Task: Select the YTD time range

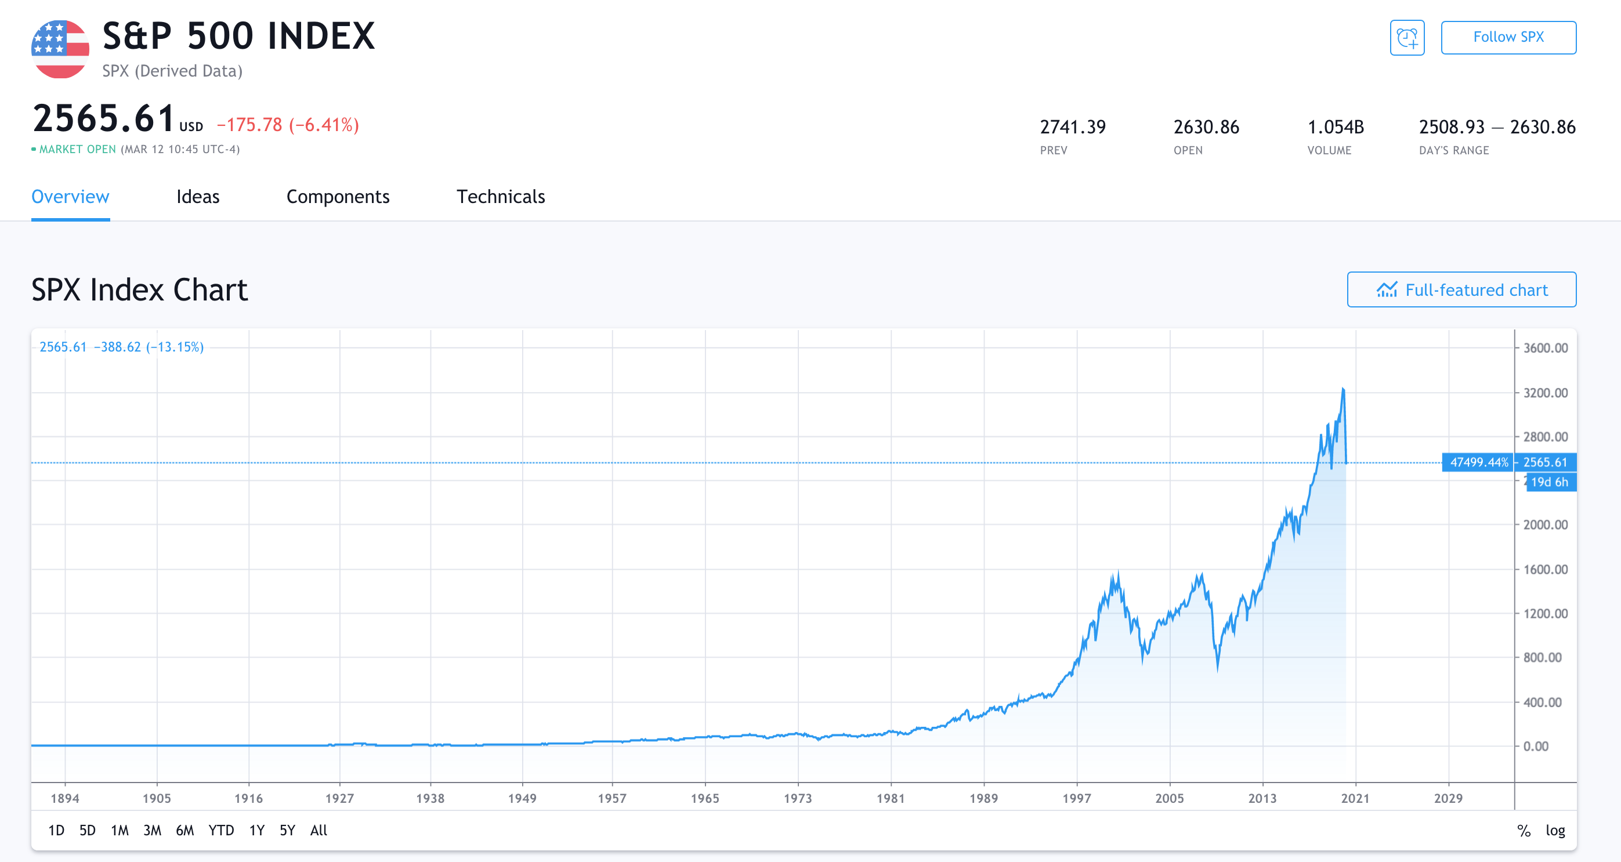Action: [221, 830]
